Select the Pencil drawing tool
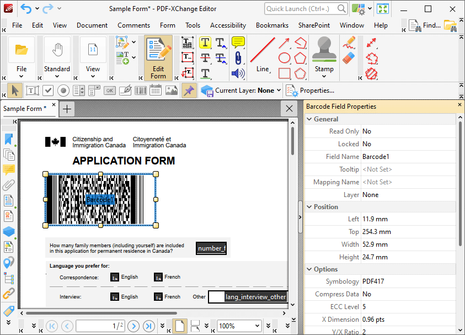The height and width of the screenshot is (335, 465). (349, 42)
